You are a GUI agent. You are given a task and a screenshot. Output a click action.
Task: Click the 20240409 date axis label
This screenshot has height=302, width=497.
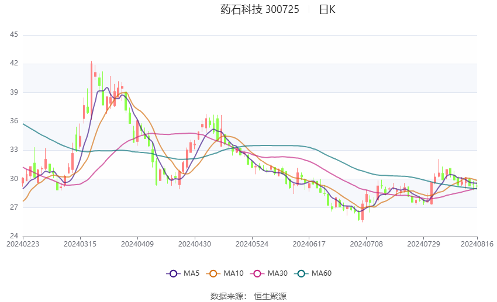pyautogui.click(x=137, y=244)
